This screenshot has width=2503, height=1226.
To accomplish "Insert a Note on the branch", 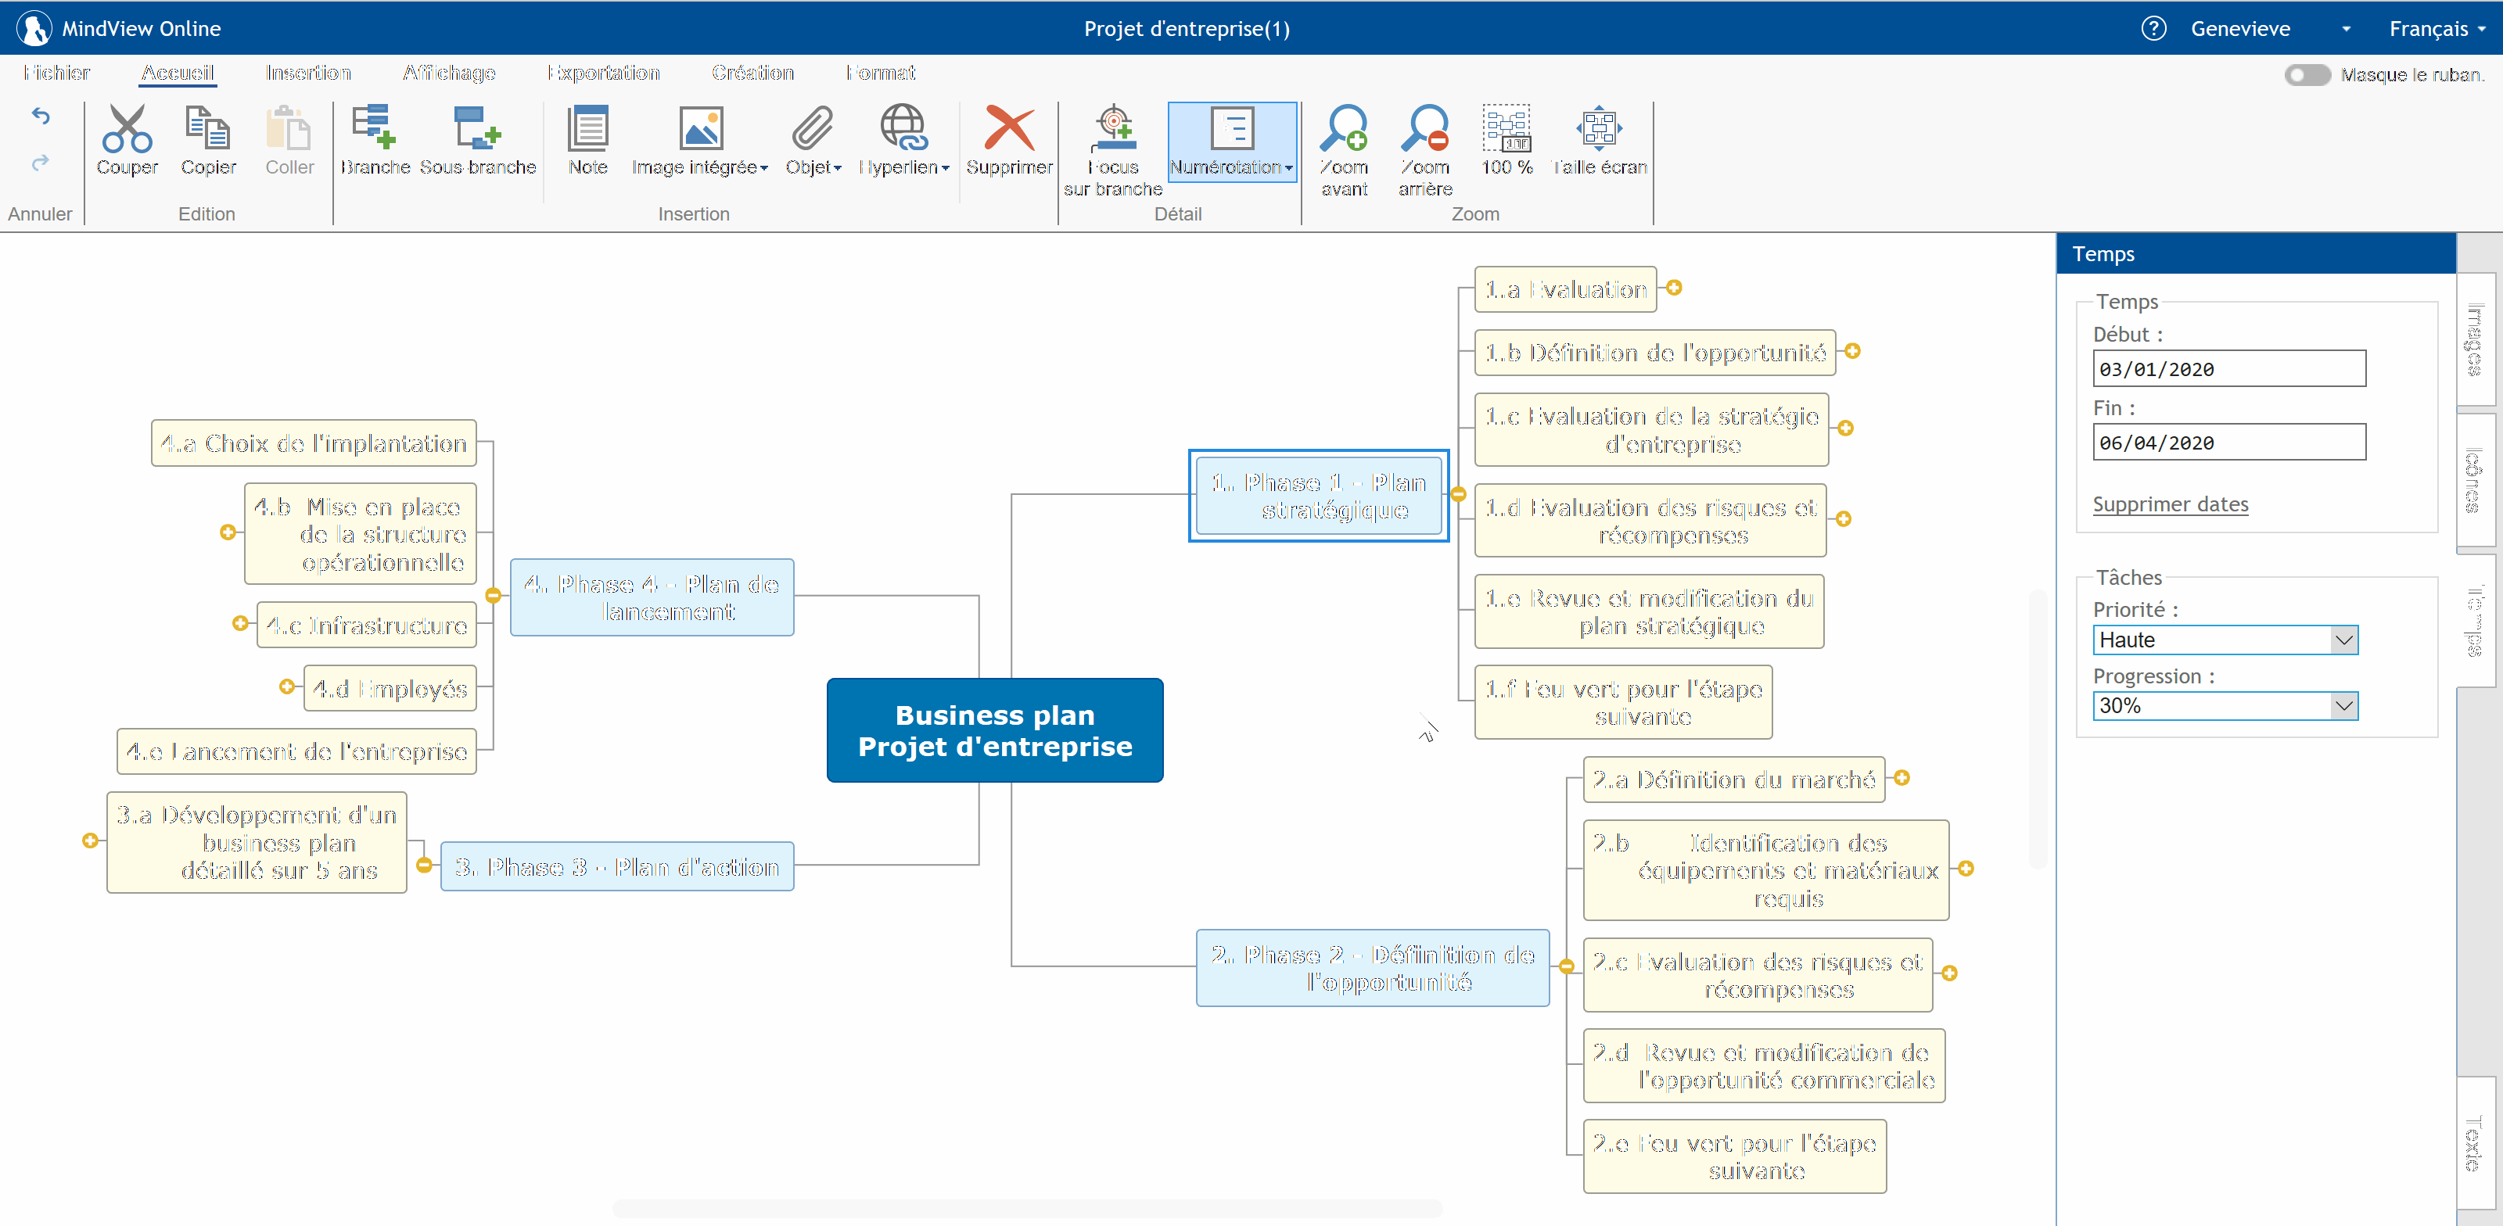I will coord(588,141).
